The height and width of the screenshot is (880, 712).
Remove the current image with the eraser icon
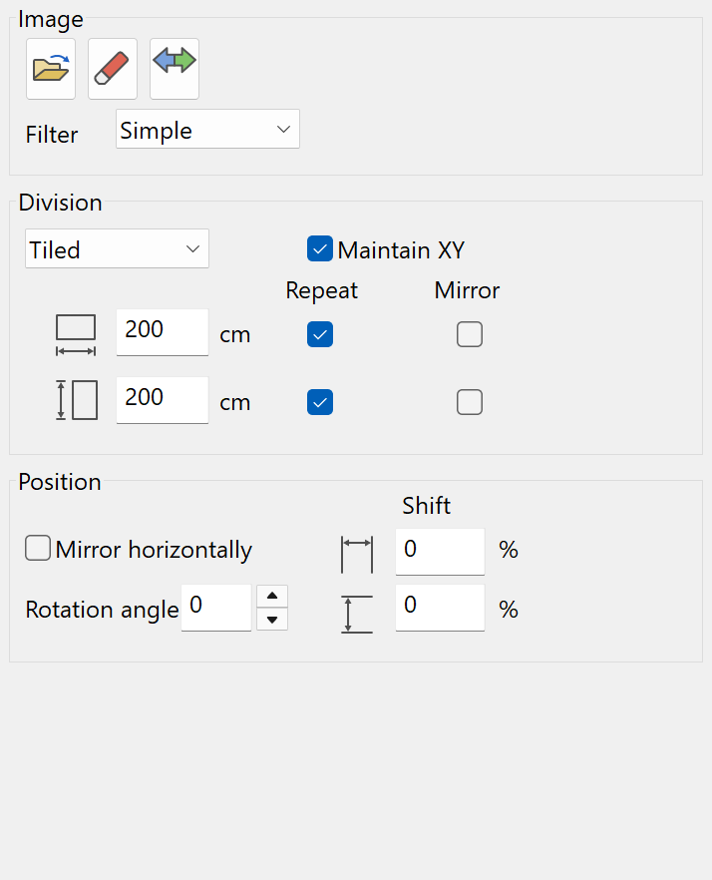tap(112, 68)
